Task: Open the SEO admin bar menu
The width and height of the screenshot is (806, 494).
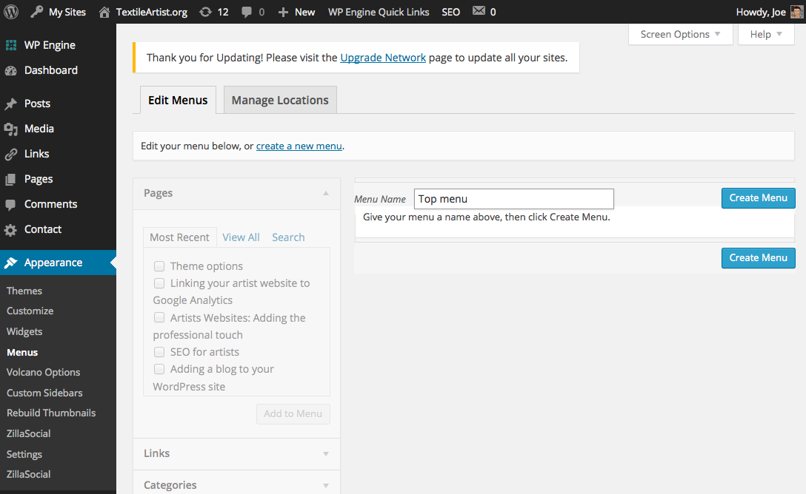Action: (x=451, y=12)
